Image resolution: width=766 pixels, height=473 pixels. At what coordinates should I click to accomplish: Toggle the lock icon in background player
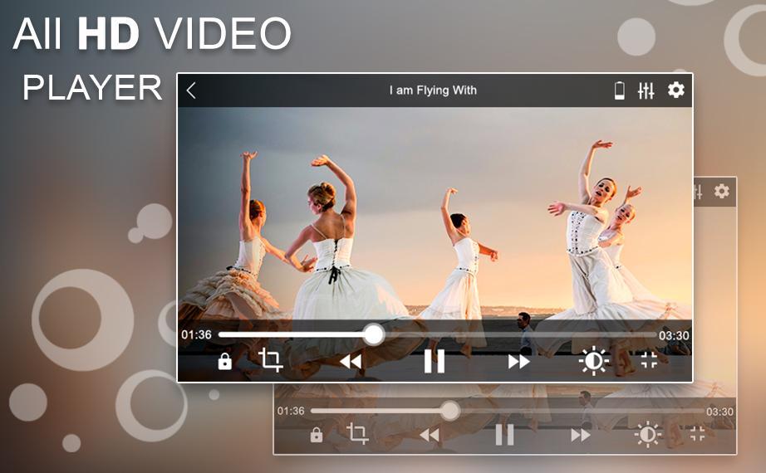(317, 435)
